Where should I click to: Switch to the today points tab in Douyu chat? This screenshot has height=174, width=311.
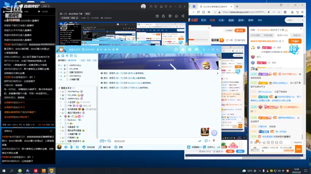click(x=255, y=35)
